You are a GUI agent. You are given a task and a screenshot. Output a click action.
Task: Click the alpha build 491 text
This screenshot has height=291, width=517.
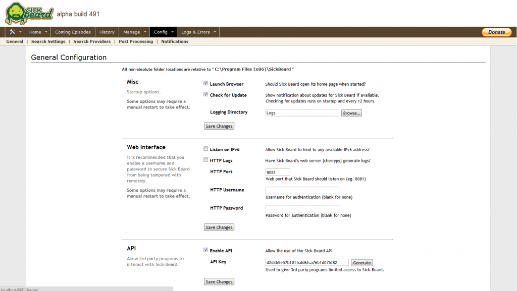coord(78,14)
